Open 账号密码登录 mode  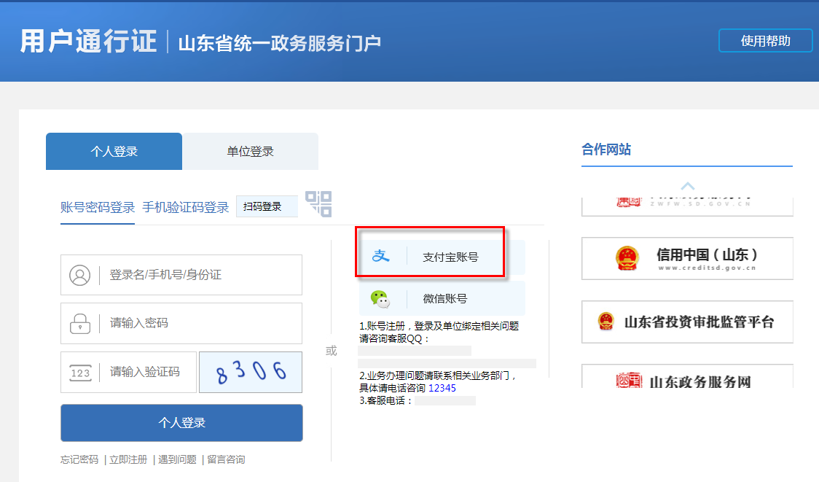click(x=97, y=206)
